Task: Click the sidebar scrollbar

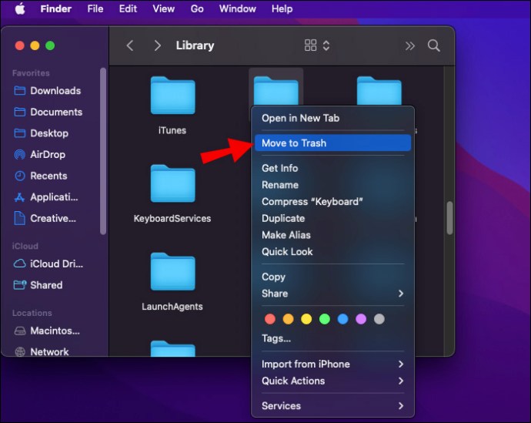Action: (103, 151)
